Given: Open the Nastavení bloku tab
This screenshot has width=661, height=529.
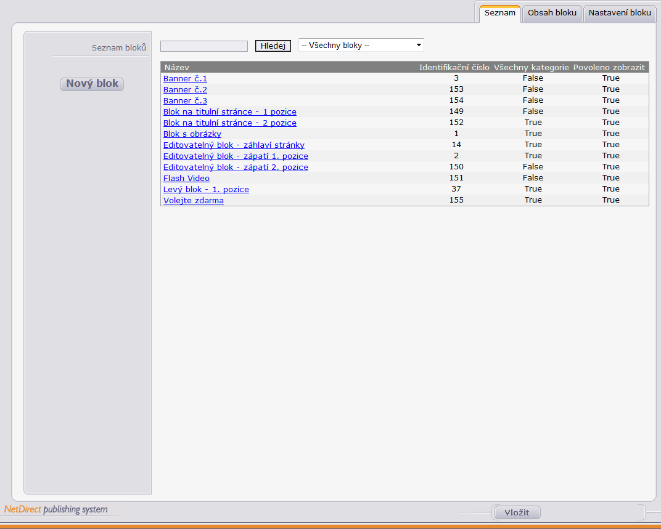Looking at the screenshot, I should [x=620, y=13].
